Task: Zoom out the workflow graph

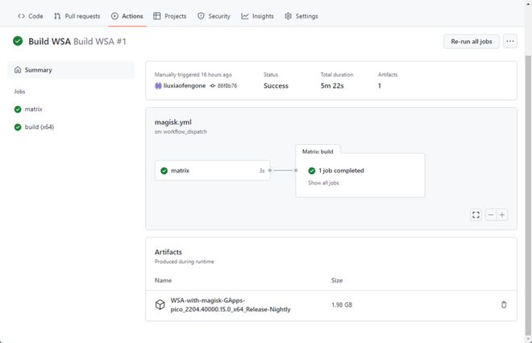Action: (491, 215)
